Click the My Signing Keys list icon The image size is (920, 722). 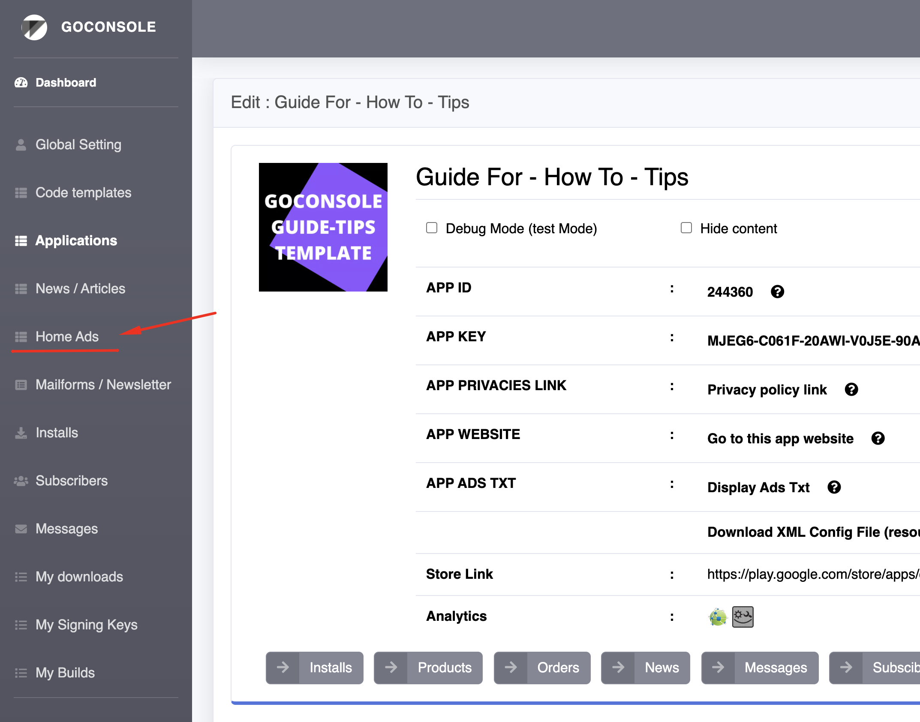click(21, 625)
